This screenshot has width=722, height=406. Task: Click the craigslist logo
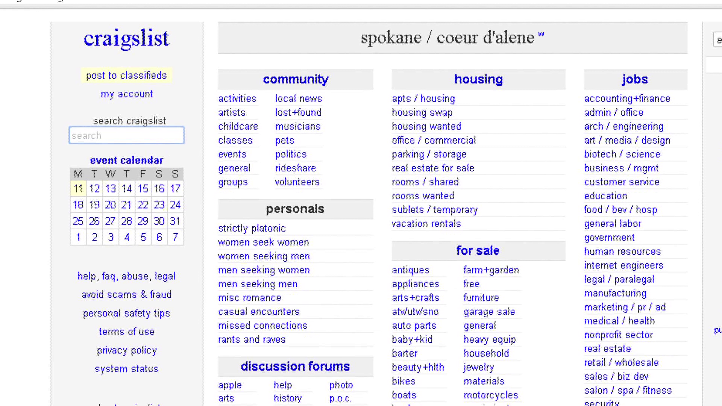click(x=126, y=38)
